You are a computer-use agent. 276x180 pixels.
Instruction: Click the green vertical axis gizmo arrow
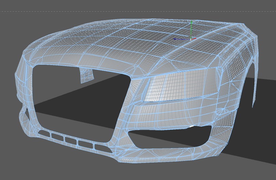191,29
